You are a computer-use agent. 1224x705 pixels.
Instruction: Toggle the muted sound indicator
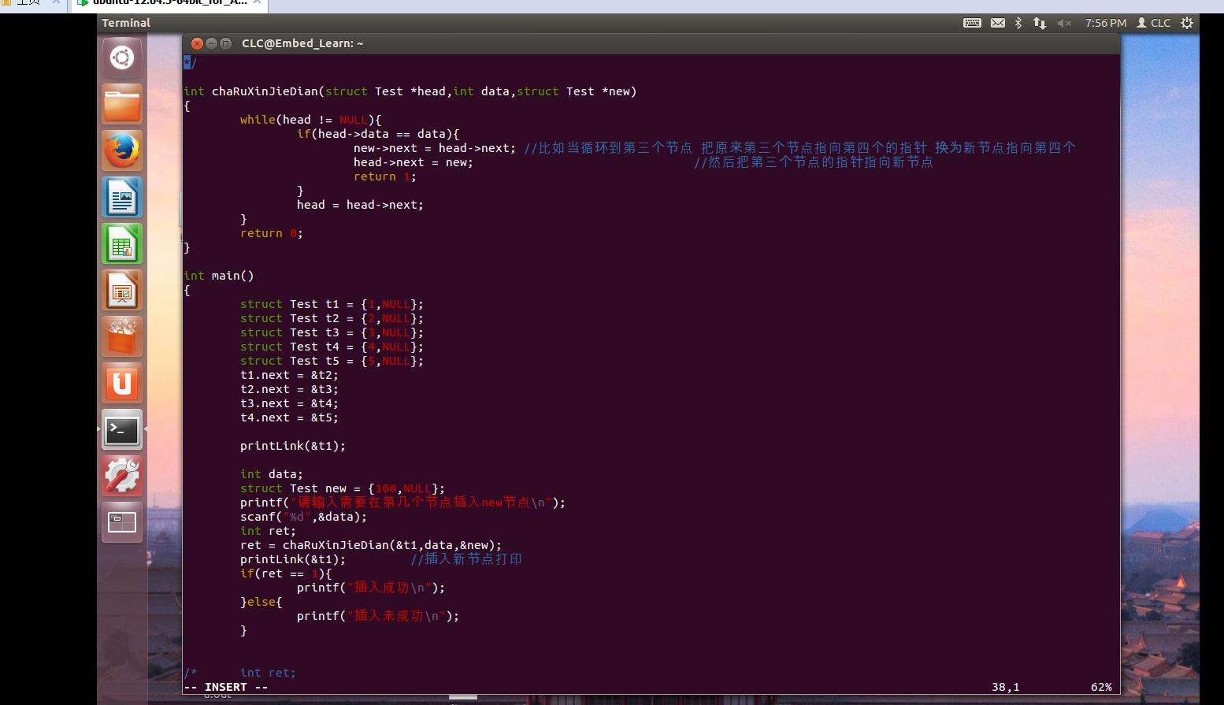coord(1064,24)
